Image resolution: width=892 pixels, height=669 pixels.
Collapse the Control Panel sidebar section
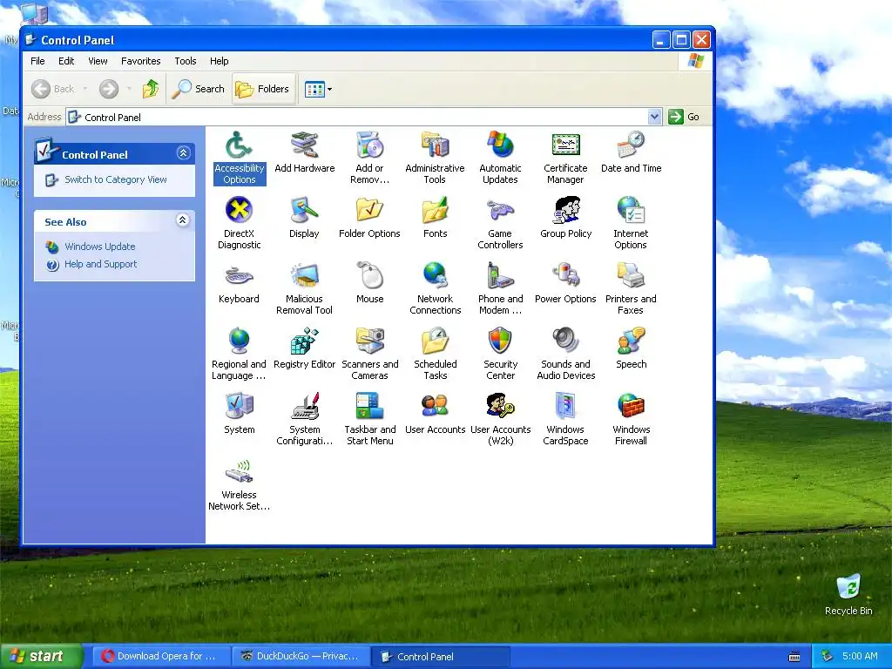click(183, 153)
